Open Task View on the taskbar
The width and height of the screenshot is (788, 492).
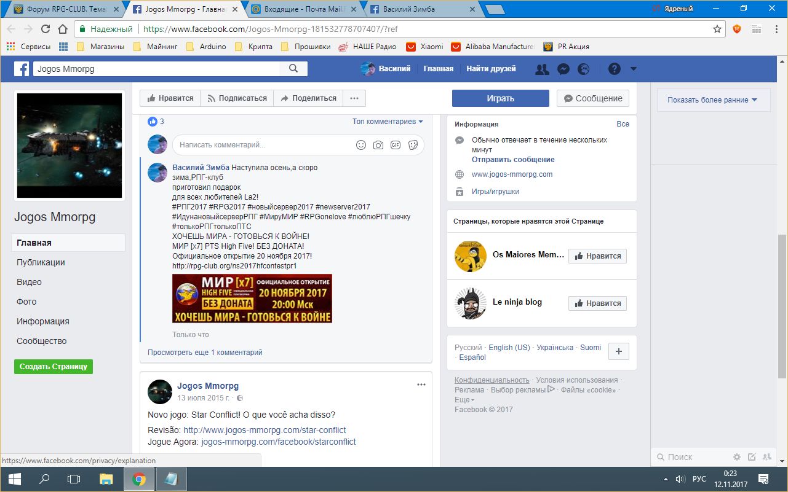[74, 479]
